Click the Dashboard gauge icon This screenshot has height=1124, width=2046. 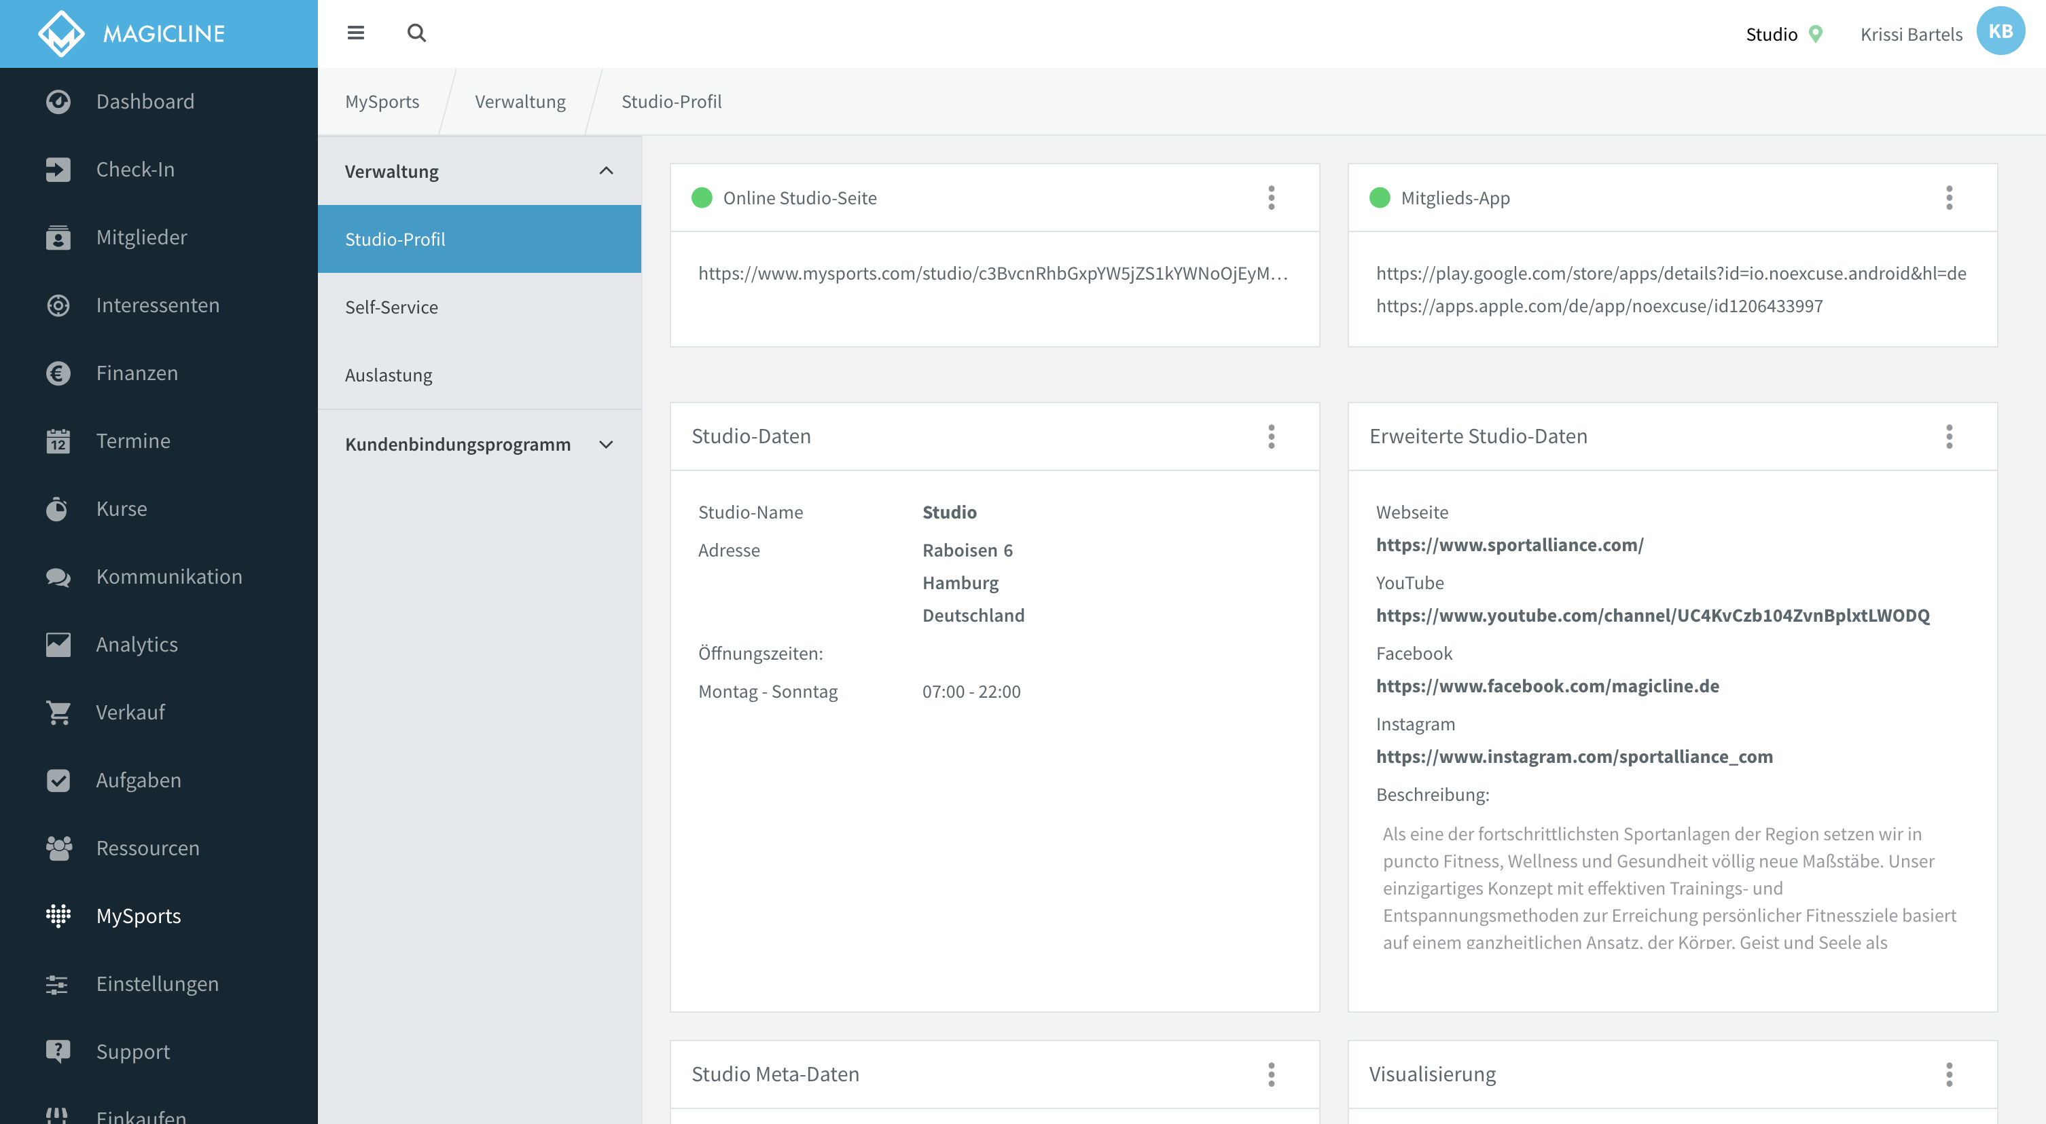(58, 102)
